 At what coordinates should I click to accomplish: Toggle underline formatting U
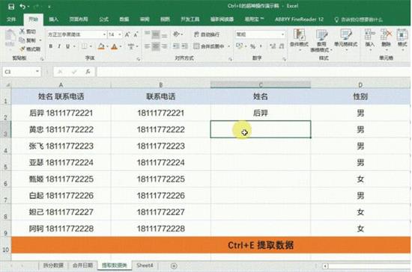pyautogui.click(x=67, y=46)
